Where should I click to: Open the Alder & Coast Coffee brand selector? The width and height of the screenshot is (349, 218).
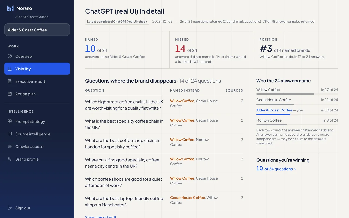coord(37,30)
